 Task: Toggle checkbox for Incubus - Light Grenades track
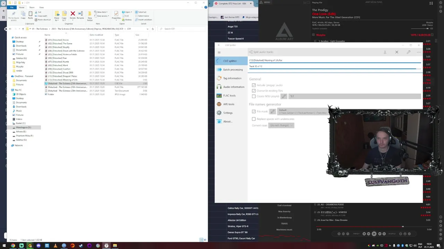(315, 41)
